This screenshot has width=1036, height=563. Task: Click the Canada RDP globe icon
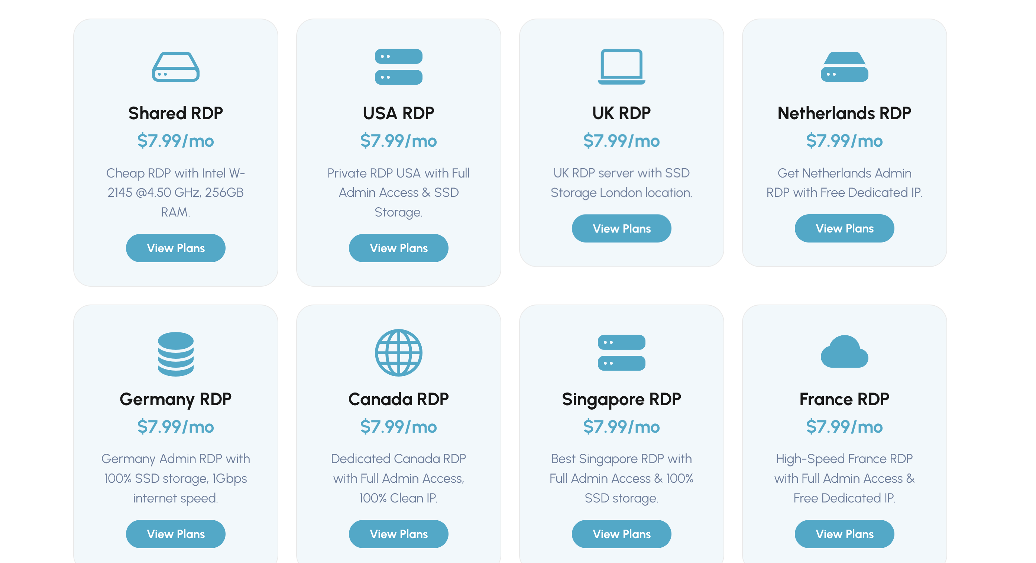pos(399,353)
